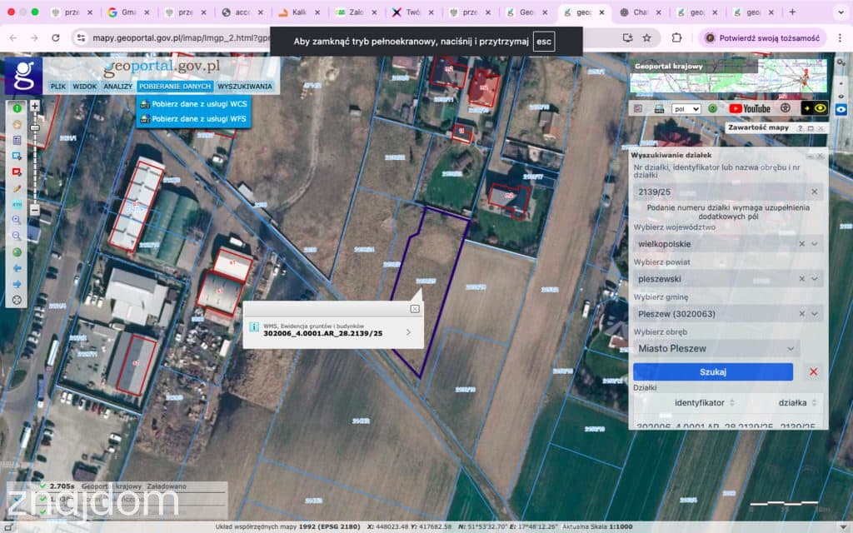The width and height of the screenshot is (853, 533).
Task: Open the ANALIZY menu
Action: tap(117, 87)
